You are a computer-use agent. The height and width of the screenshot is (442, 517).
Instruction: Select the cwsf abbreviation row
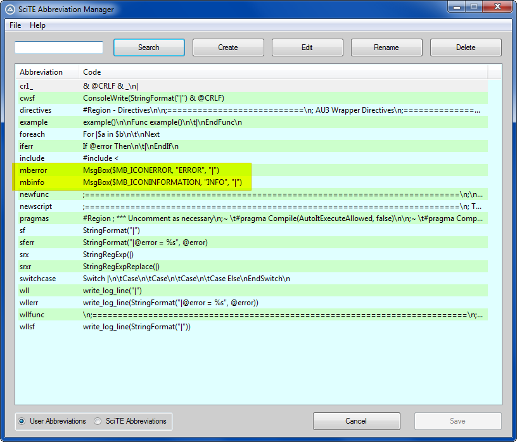pos(252,98)
